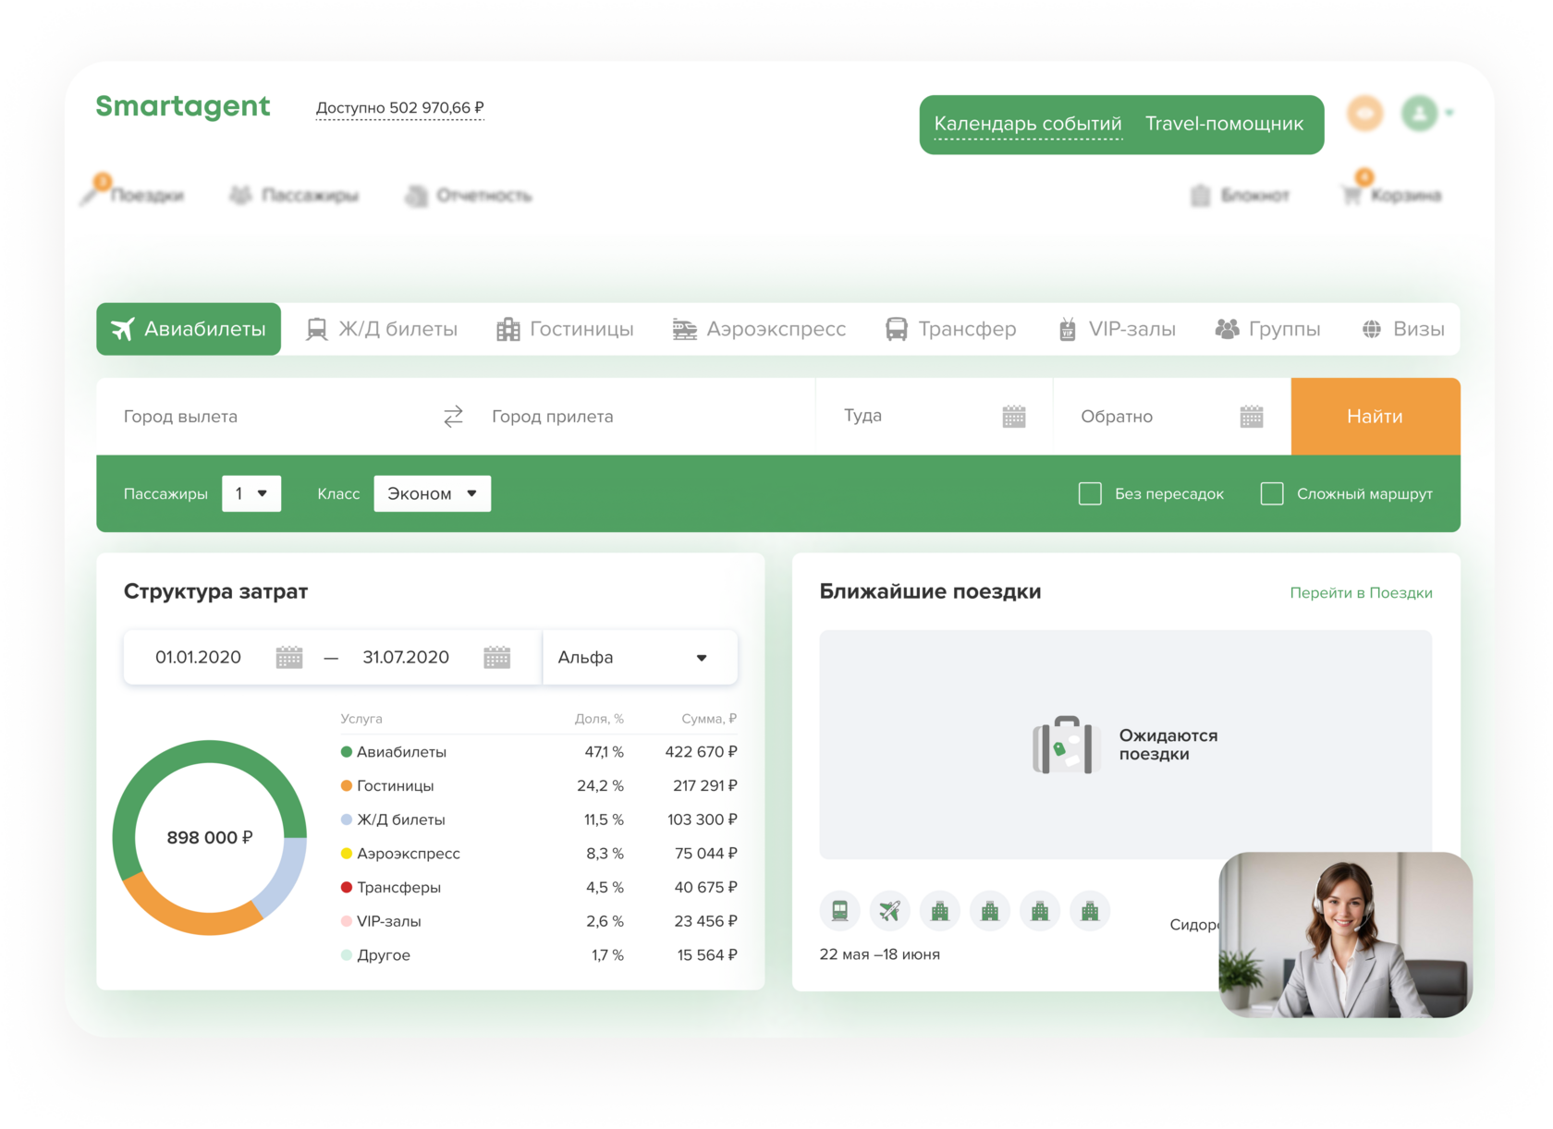Enable the Без пересадок checkbox
This screenshot has height=1129, width=1553.
pyautogui.click(x=1090, y=493)
